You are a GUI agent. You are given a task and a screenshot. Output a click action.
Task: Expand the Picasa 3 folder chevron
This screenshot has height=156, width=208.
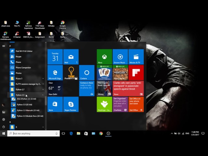point(43,79)
